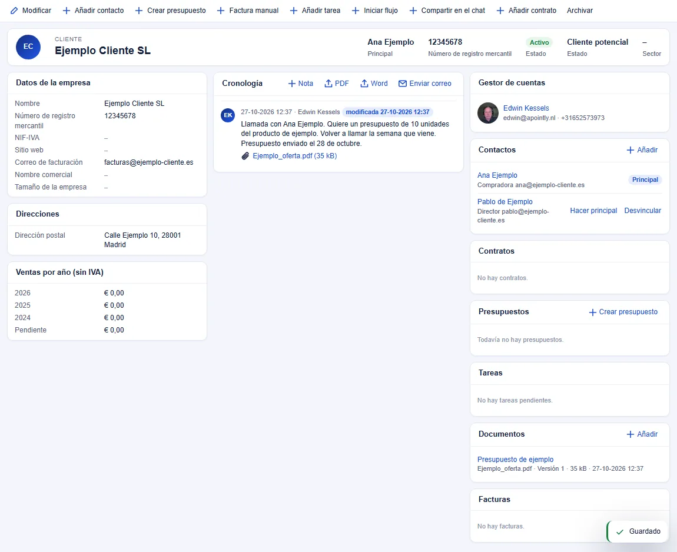Click the plus icon of Compartir en el chat
Image resolution: width=677 pixels, height=552 pixels.
(x=413, y=11)
